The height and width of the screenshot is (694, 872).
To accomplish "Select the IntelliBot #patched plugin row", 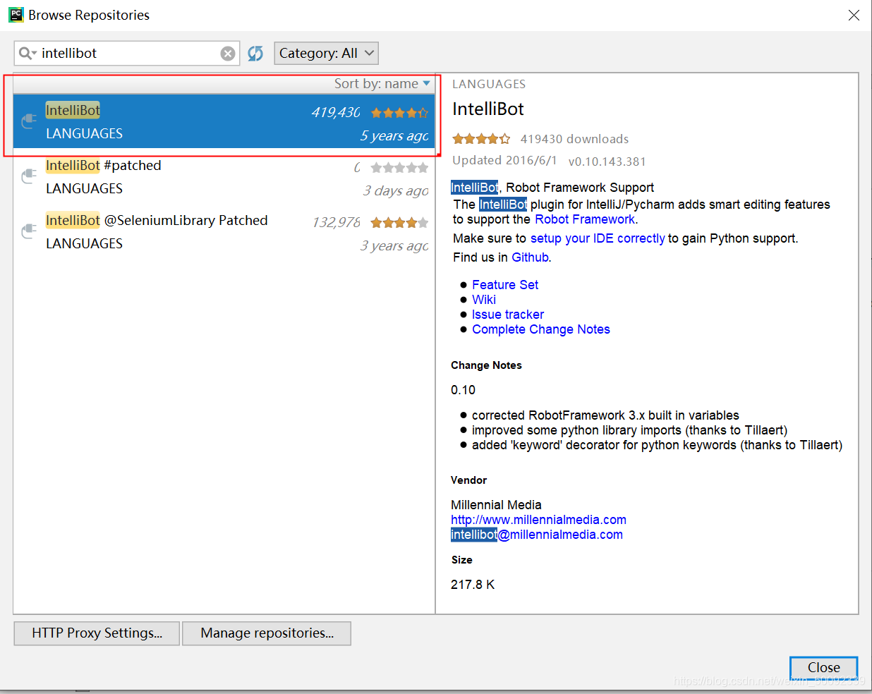I will point(224,176).
